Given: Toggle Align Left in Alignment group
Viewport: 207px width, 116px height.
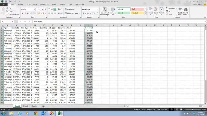Looking at the screenshot, I should point(49,14).
